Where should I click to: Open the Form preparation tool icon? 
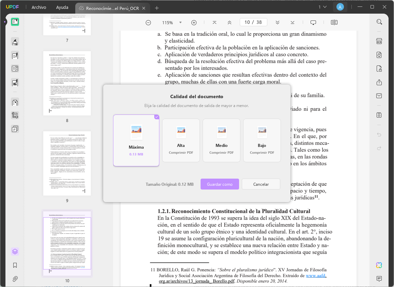pyautogui.click(x=15, y=69)
